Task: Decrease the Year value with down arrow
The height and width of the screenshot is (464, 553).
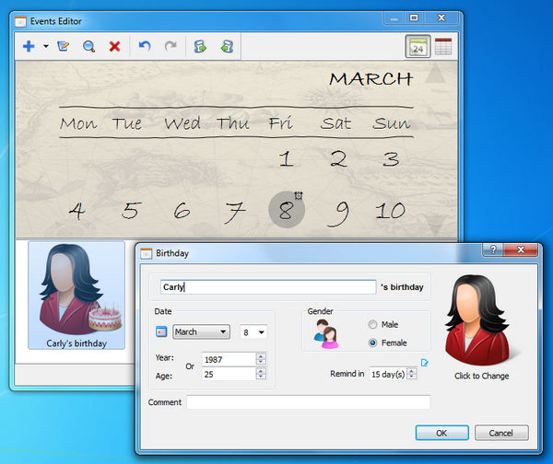Action: click(x=261, y=363)
